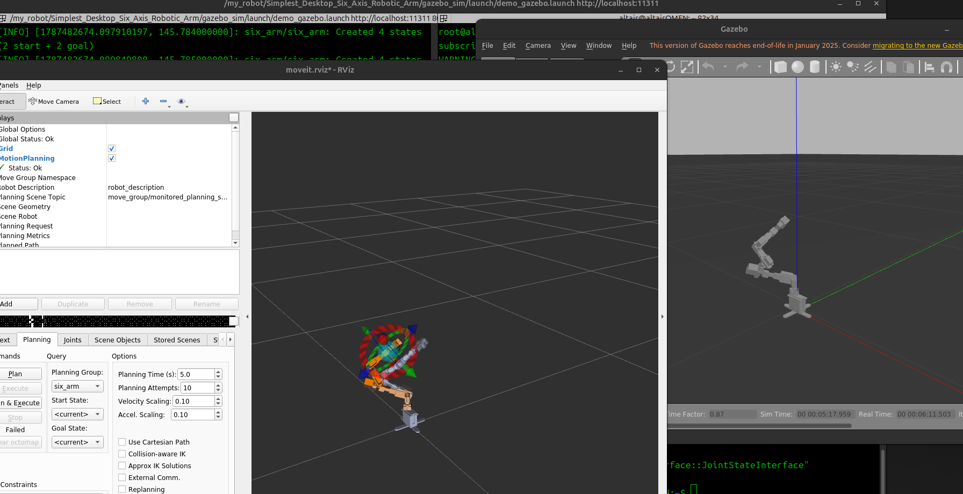Increase the Velocity Scaling stepper value
The height and width of the screenshot is (494, 963).
(218, 398)
